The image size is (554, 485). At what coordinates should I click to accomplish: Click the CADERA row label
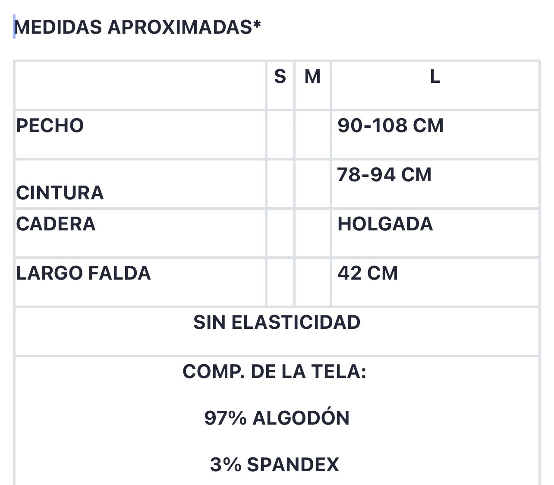pos(56,224)
